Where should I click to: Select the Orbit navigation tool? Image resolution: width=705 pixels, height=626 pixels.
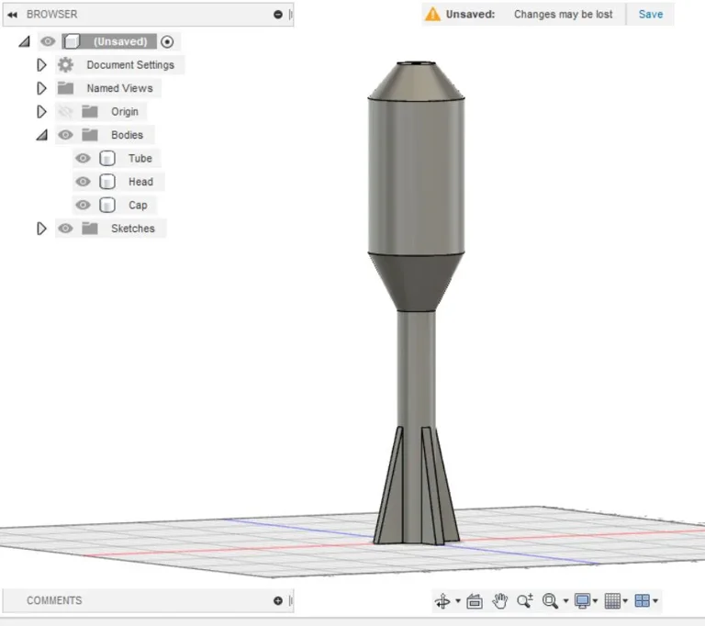442,601
